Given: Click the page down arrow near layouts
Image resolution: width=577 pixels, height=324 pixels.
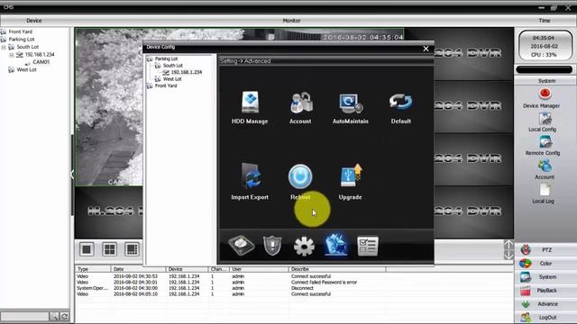Looking at the screenshot, I should [508, 255].
